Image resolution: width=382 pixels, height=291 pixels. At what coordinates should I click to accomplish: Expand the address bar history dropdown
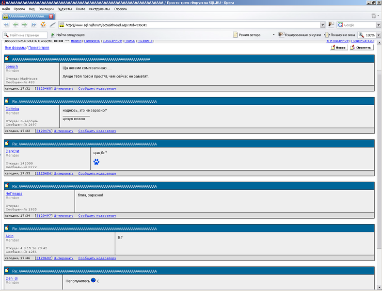[322, 25]
